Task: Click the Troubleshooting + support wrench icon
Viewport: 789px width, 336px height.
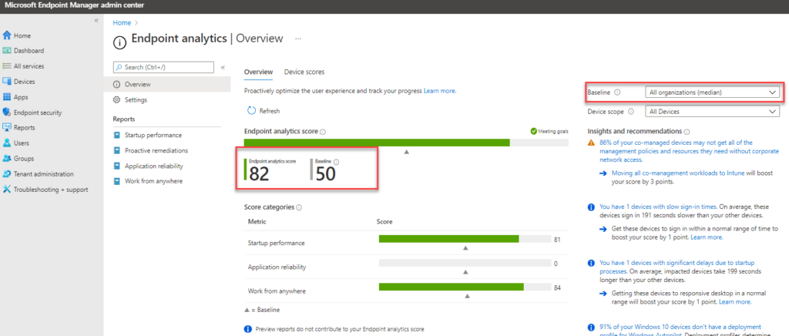Action: click(6, 190)
